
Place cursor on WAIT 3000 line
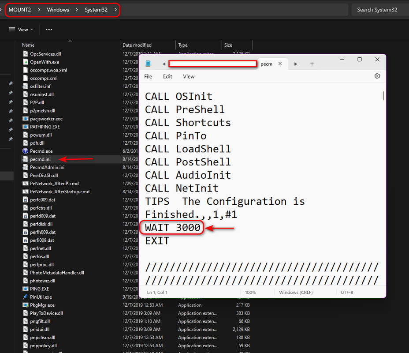173,228
